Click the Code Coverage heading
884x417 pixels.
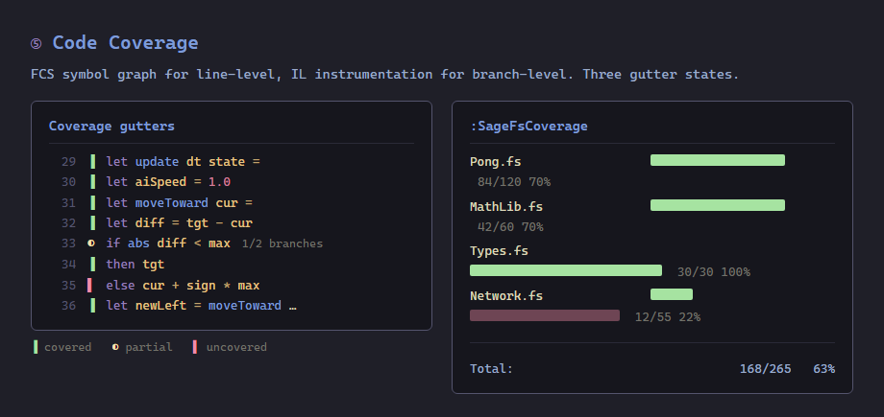[x=125, y=43]
